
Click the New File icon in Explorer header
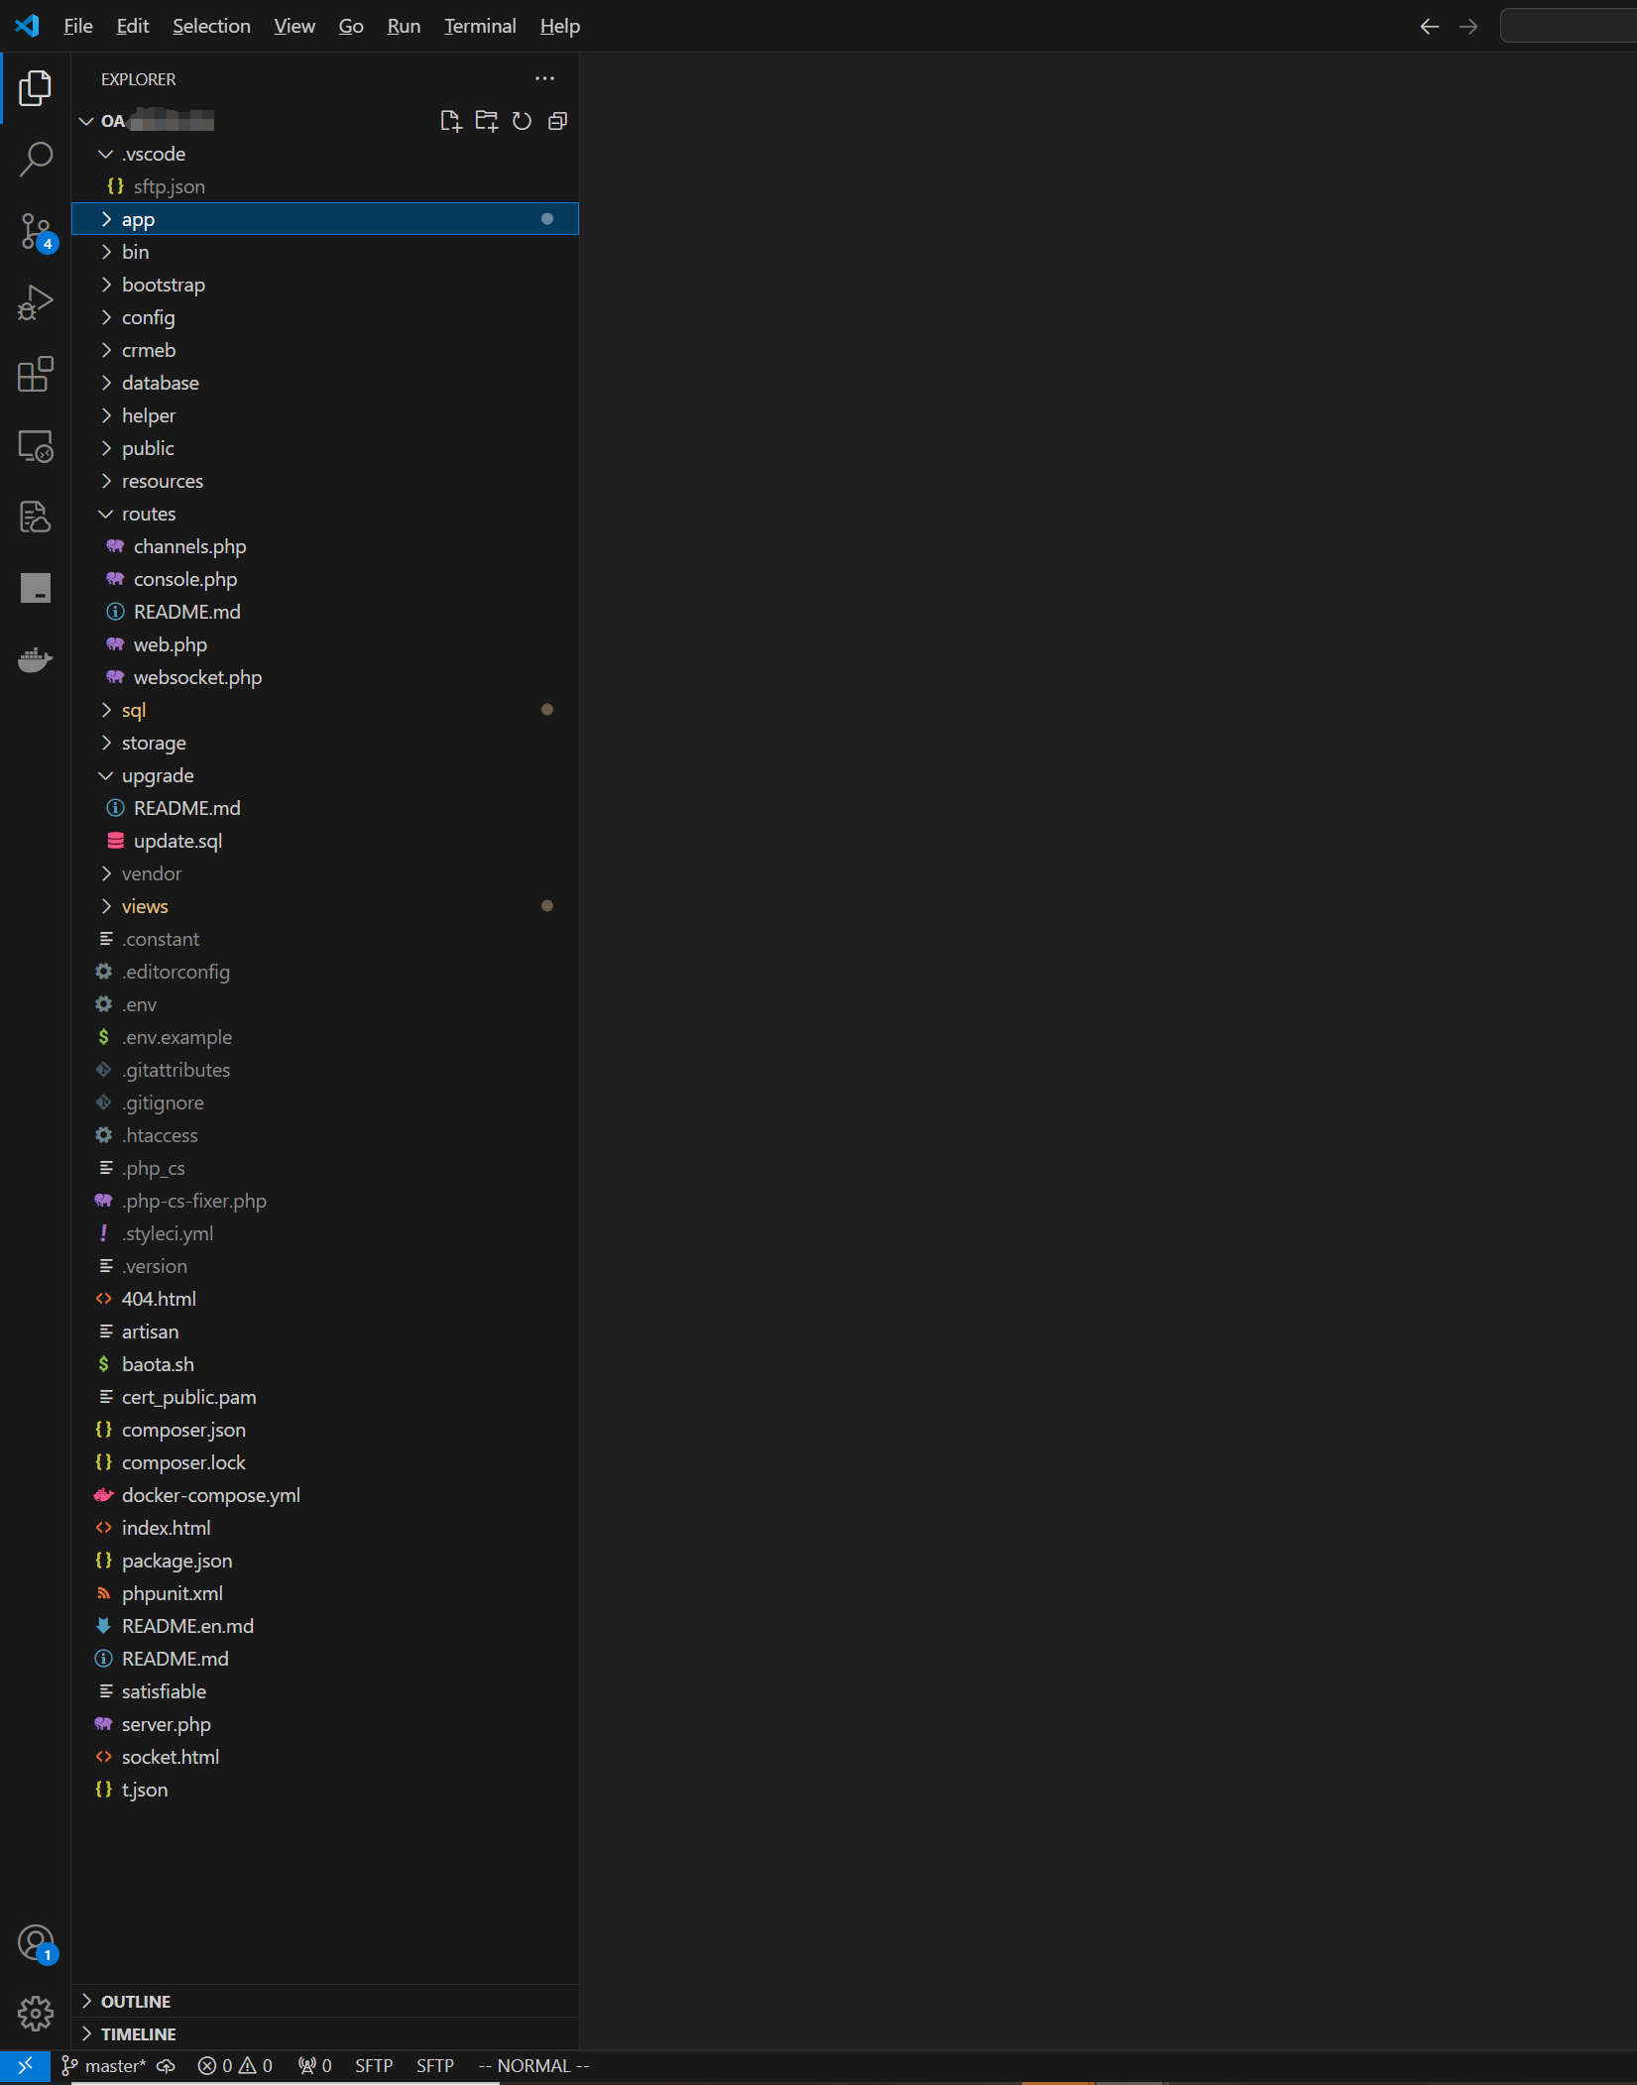tap(451, 121)
